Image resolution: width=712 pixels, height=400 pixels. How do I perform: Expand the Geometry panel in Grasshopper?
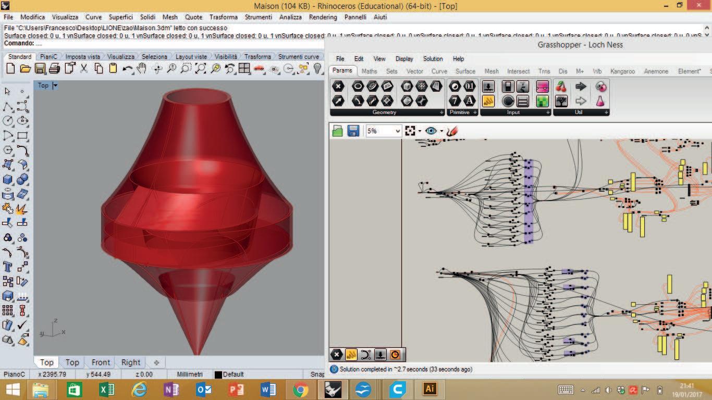click(441, 113)
